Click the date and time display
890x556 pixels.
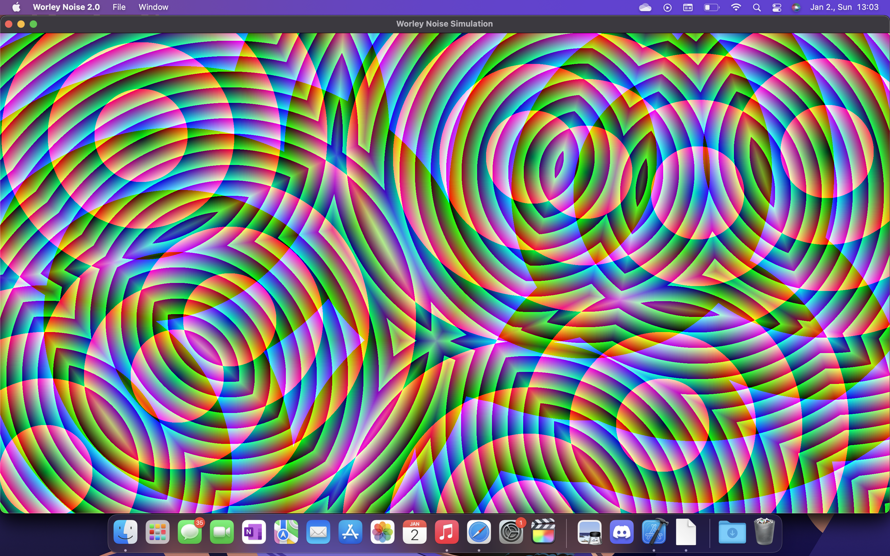coord(844,7)
